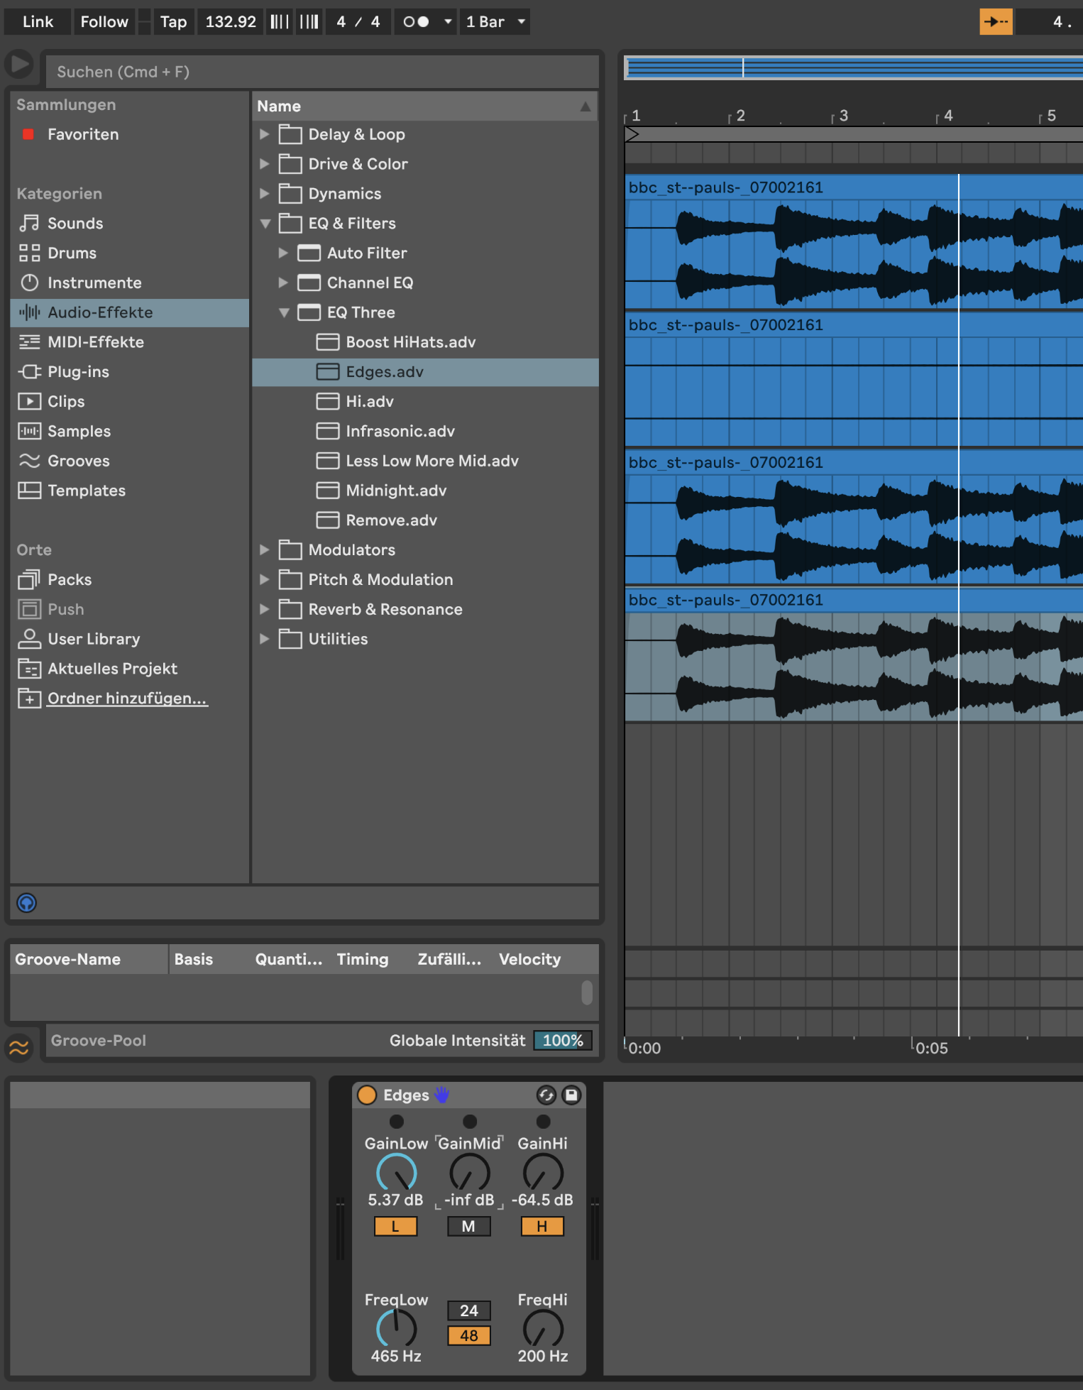The width and height of the screenshot is (1083, 1390).
Task: Click the Groove pool scrollbar handle
Action: tap(587, 992)
